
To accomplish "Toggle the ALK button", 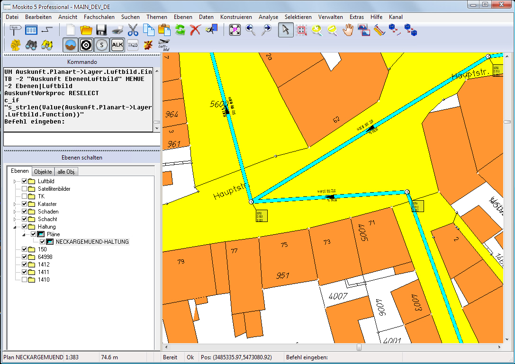I will coord(117,45).
